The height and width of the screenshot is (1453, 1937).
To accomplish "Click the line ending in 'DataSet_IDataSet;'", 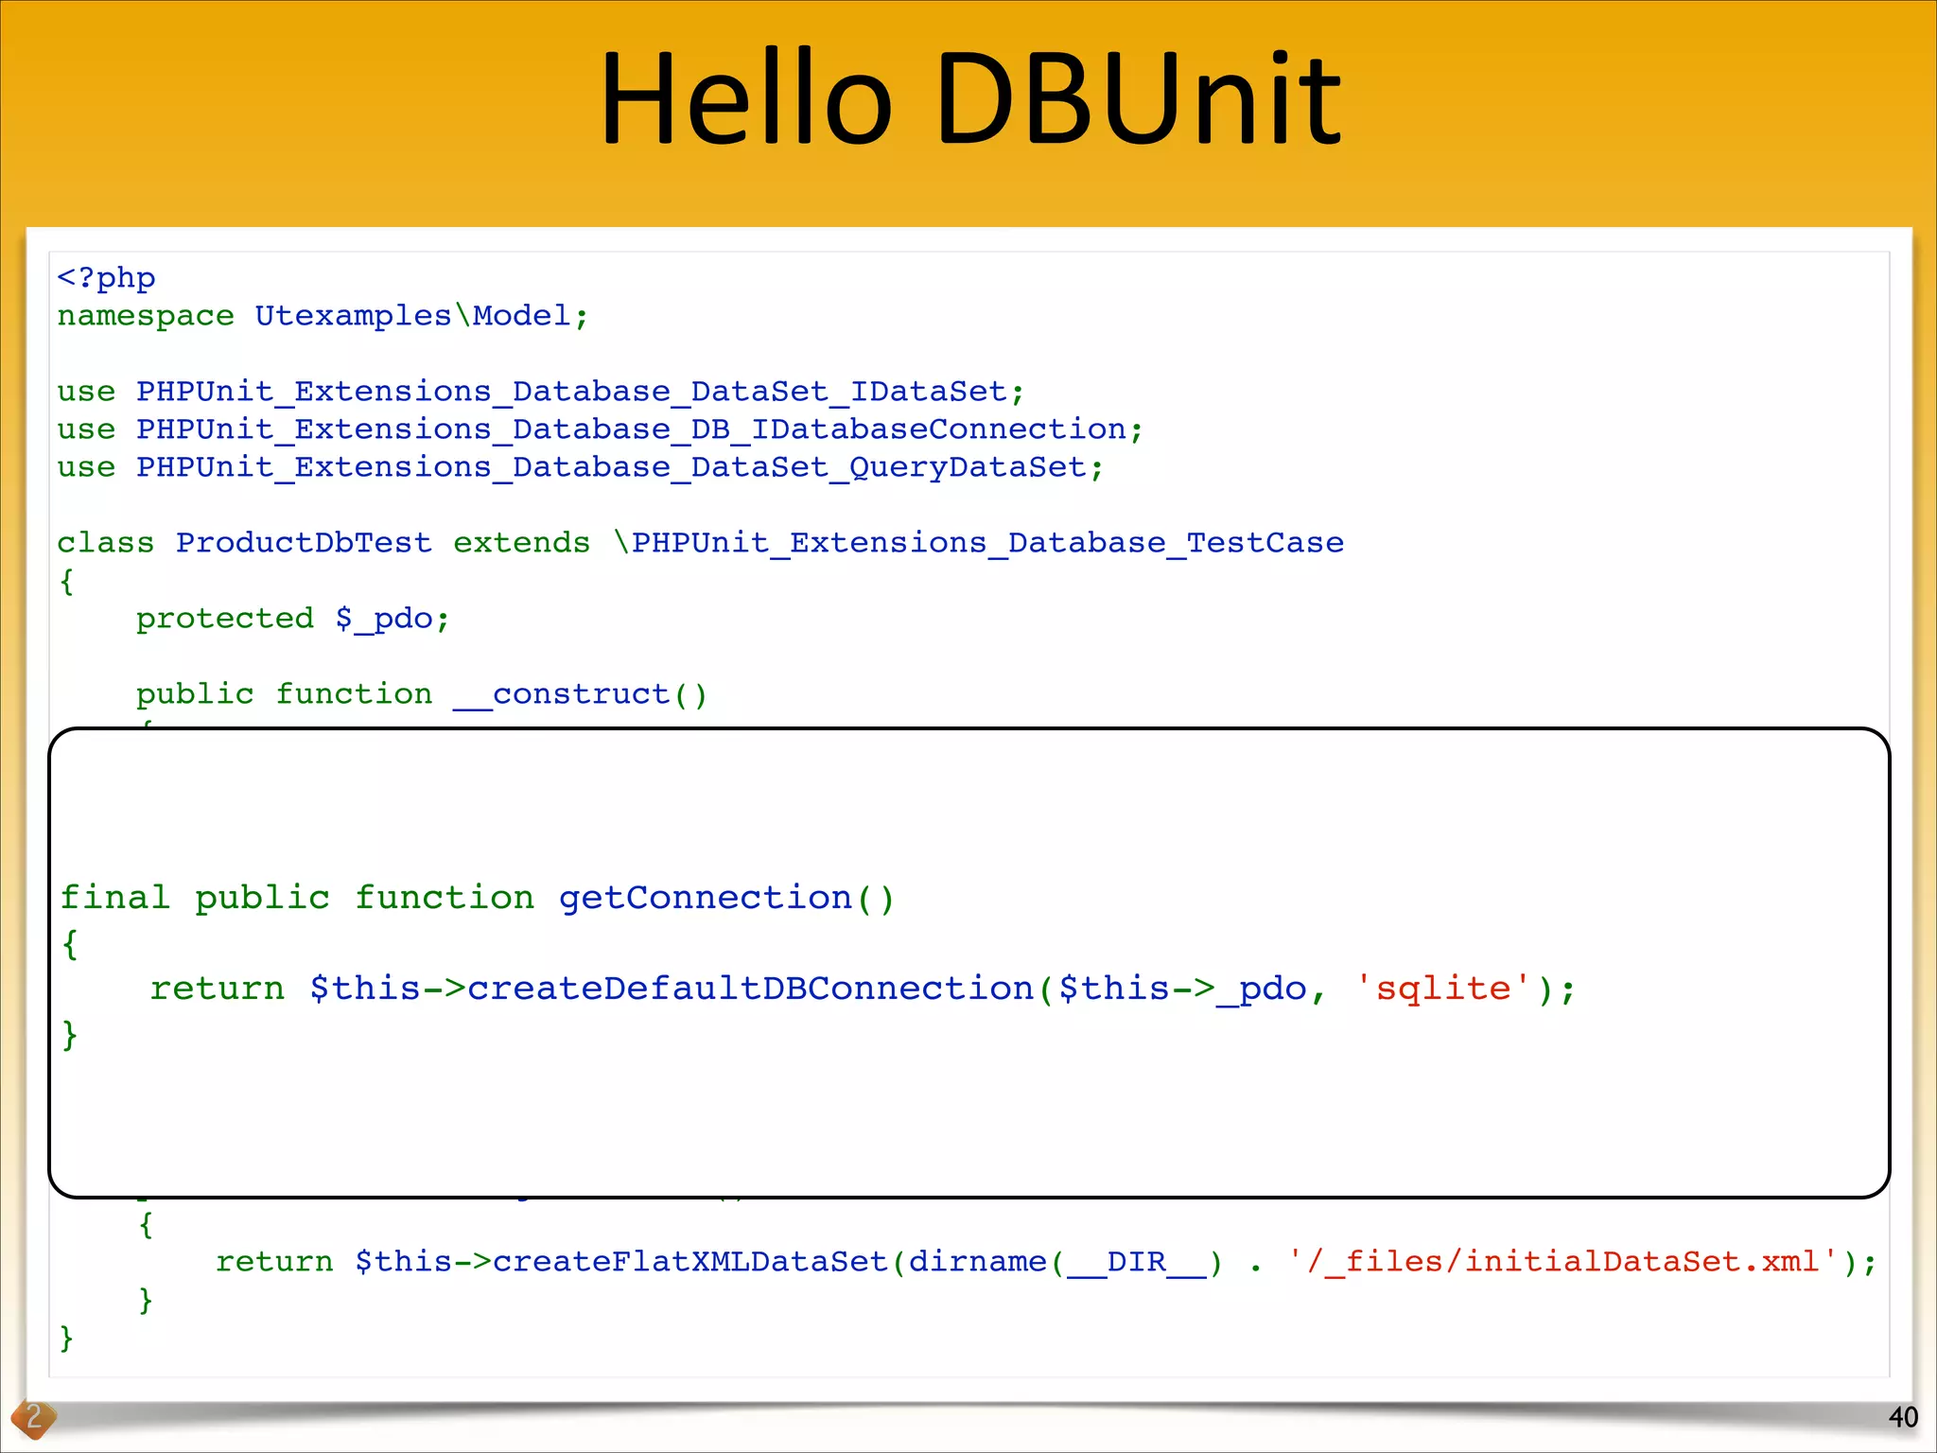I will pyautogui.click(x=540, y=391).
